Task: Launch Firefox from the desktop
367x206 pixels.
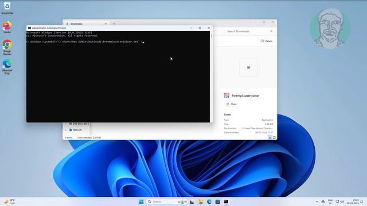Action: (7, 27)
